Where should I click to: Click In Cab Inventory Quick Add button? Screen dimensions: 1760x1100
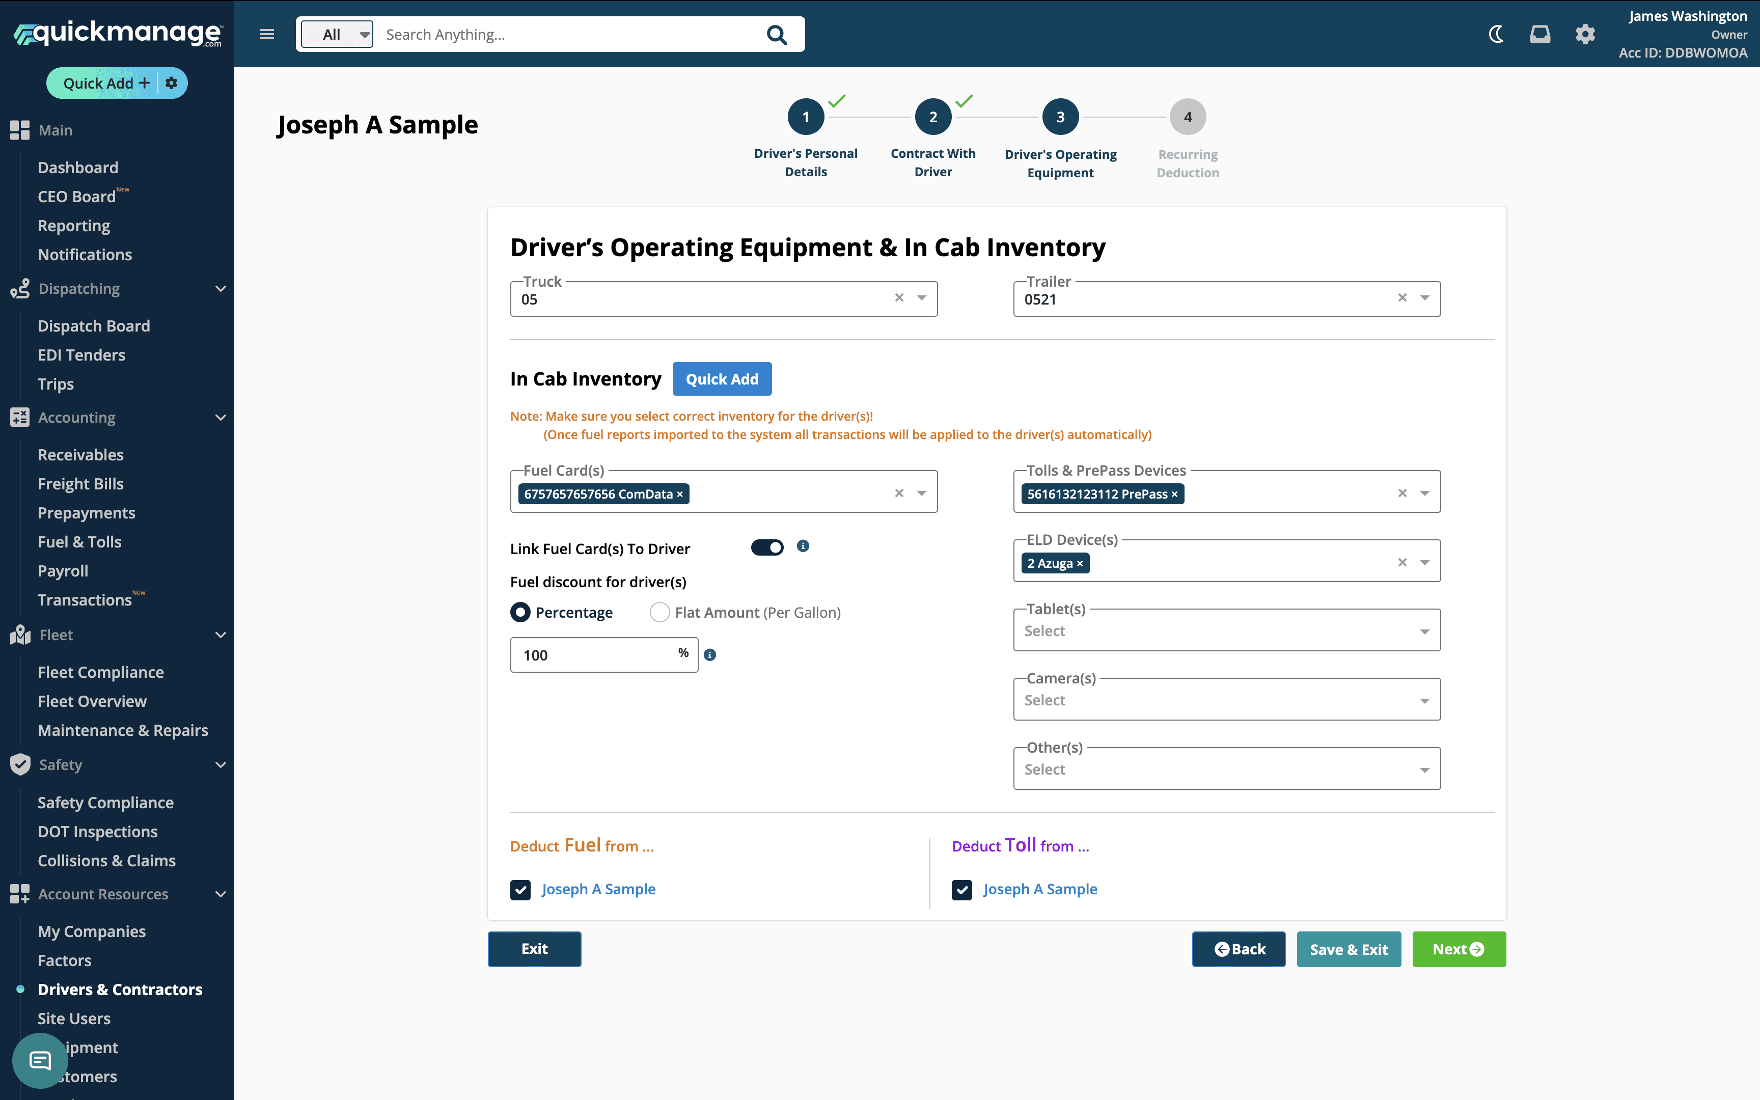point(722,379)
